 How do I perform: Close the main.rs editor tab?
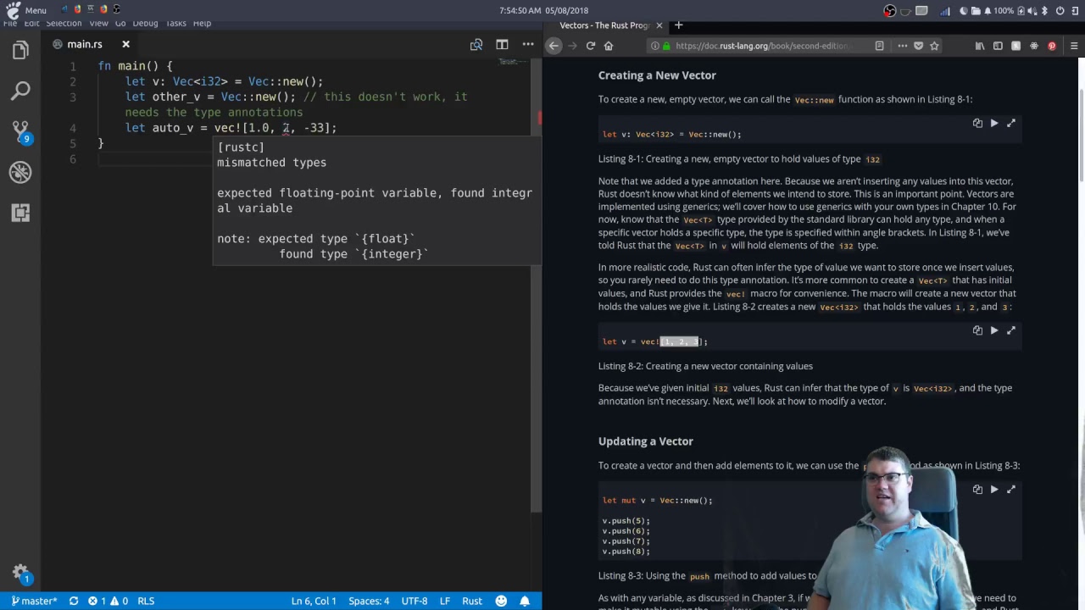(125, 44)
